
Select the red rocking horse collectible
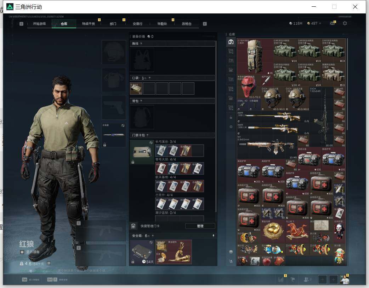[x=297, y=231]
